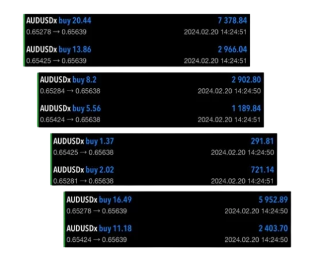Click the 2 966.04 profit amount
This screenshot has width=317, height=258.
coord(232,50)
